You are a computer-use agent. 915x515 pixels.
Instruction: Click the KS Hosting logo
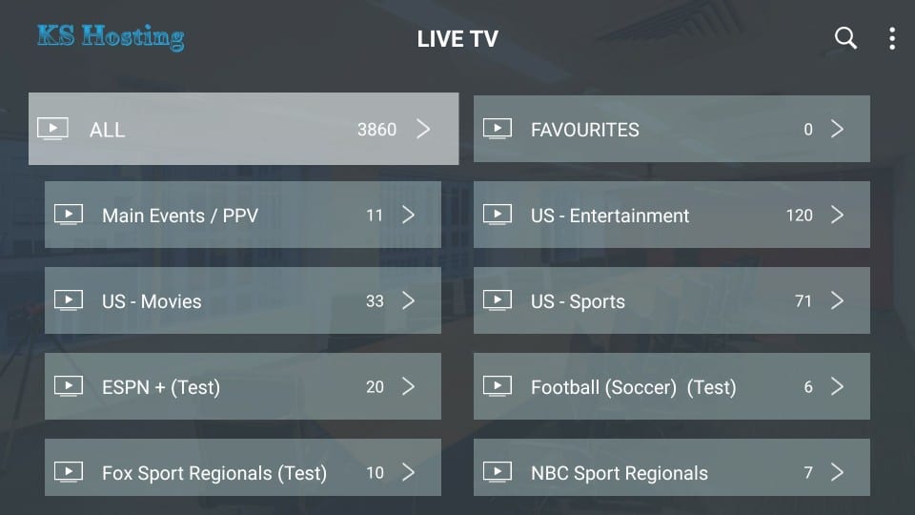click(x=111, y=37)
